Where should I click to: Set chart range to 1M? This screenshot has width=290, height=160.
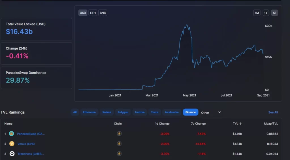[257, 13]
